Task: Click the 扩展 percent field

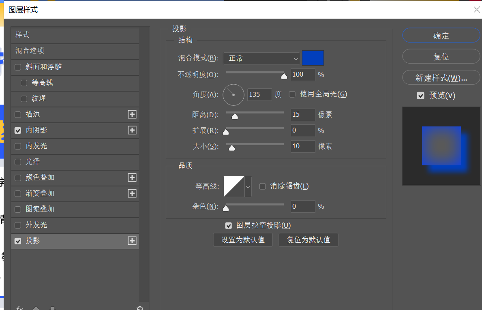Action: point(303,130)
